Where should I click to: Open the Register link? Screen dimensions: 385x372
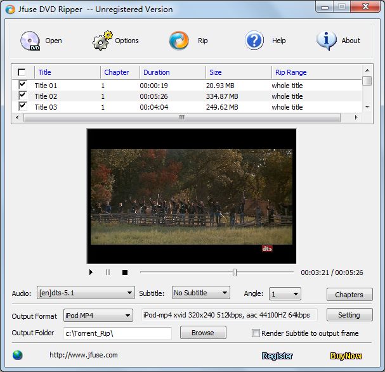pos(277,356)
